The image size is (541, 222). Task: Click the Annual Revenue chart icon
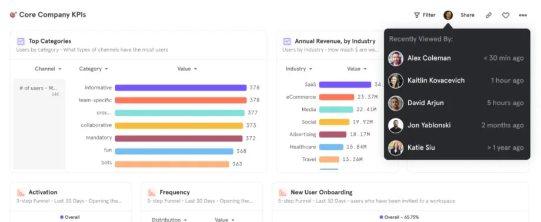pyautogui.click(x=287, y=41)
